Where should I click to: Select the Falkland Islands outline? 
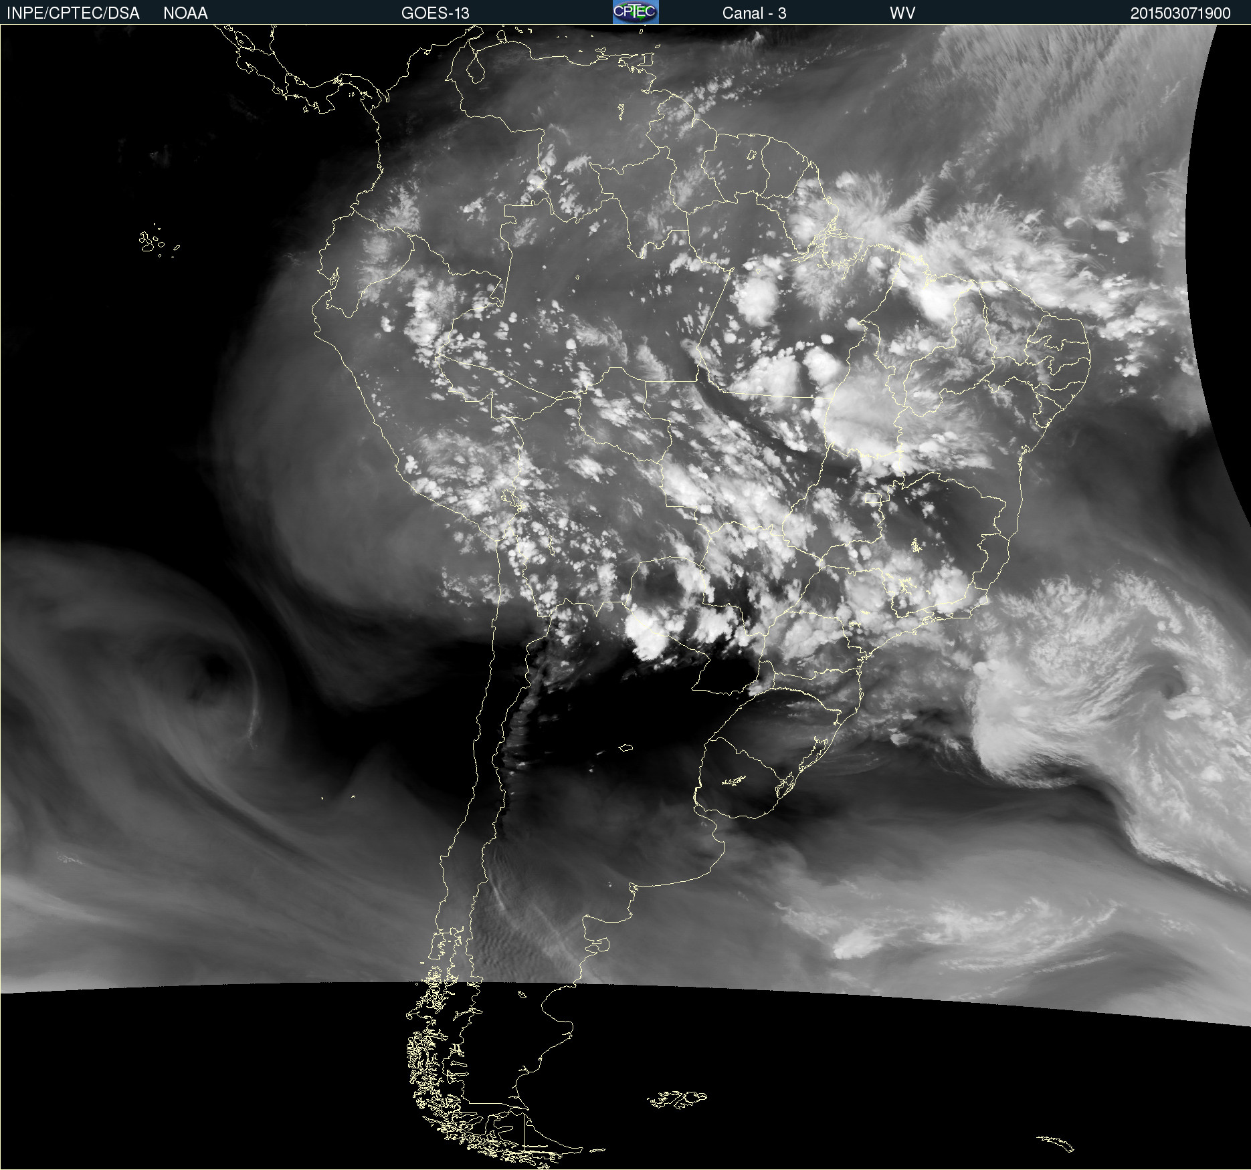coord(677,1099)
